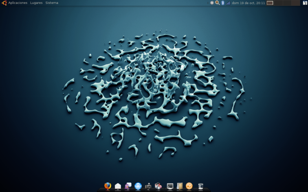This screenshot has height=192, width=308.
Task: Click the applet handle beside the sun icon
Action: [x=208, y=3]
